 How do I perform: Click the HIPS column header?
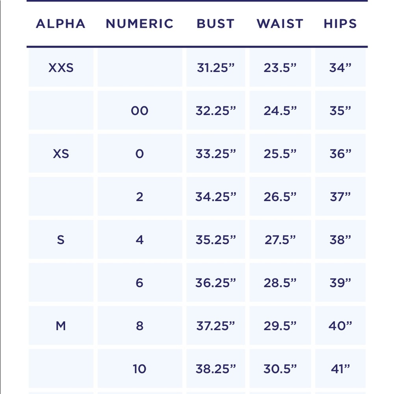click(x=340, y=24)
